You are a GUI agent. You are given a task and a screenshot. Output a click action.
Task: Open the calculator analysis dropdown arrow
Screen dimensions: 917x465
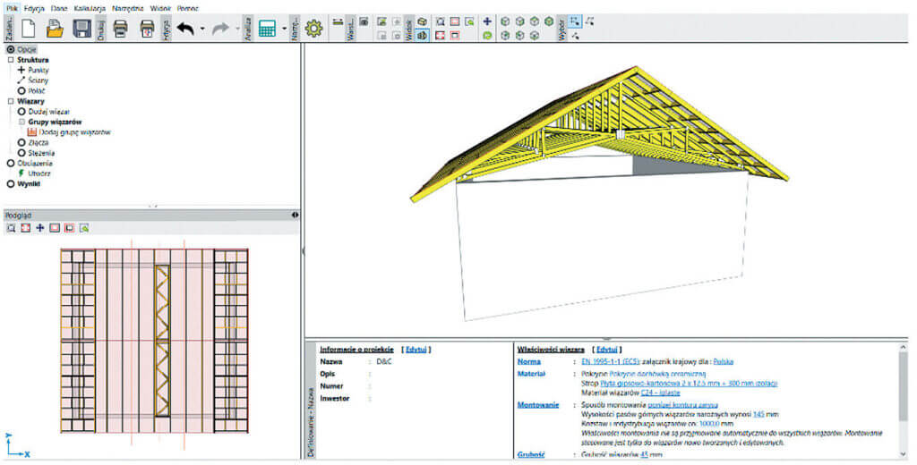(284, 28)
